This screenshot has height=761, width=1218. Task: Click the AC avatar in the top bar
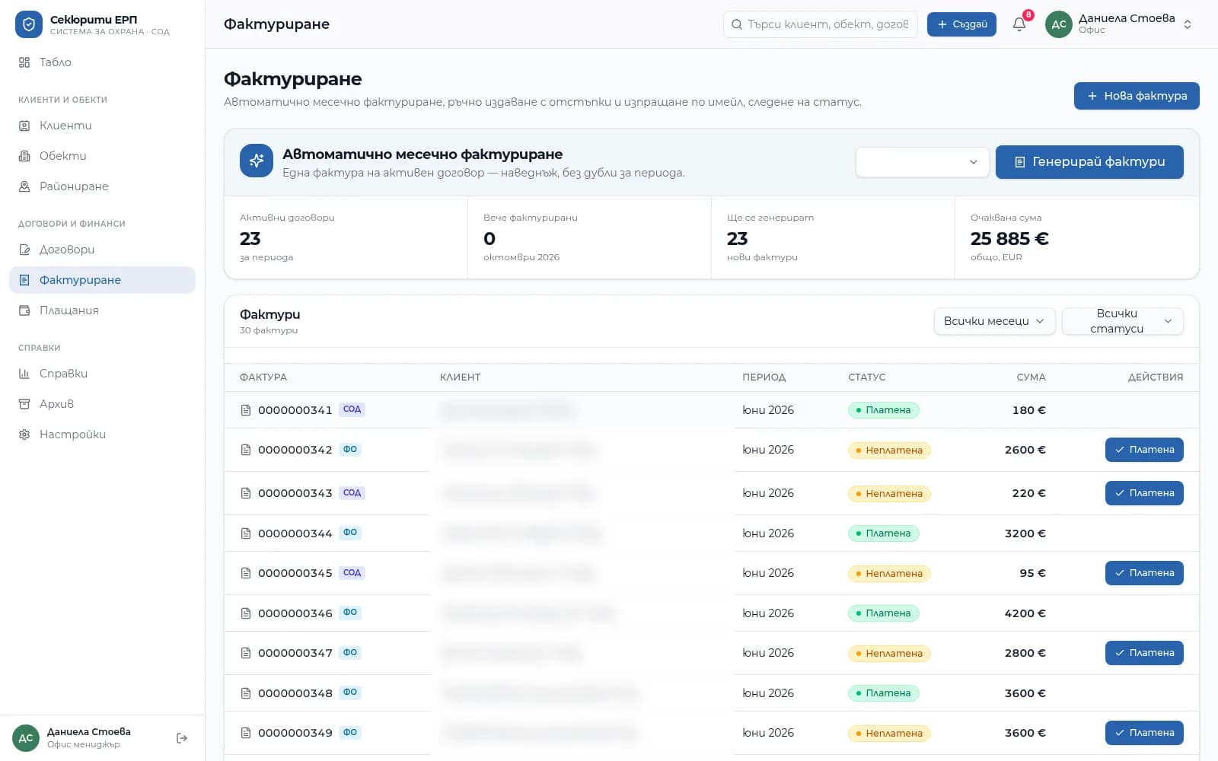pyautogui.click(x=1059, y=24)
